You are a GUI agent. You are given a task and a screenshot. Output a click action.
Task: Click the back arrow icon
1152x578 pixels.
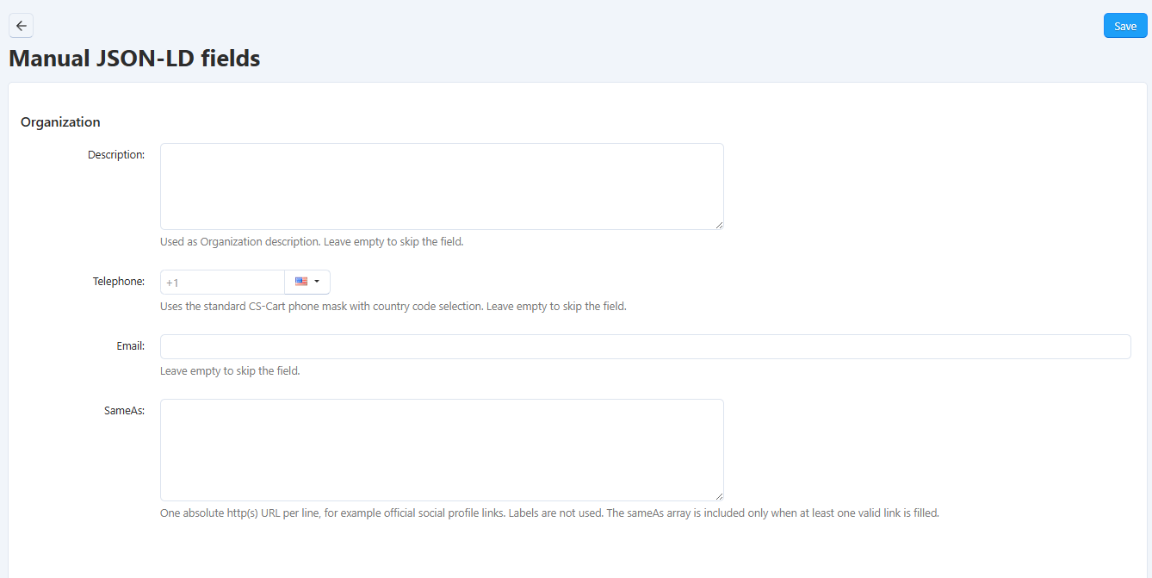coord(21,26)
